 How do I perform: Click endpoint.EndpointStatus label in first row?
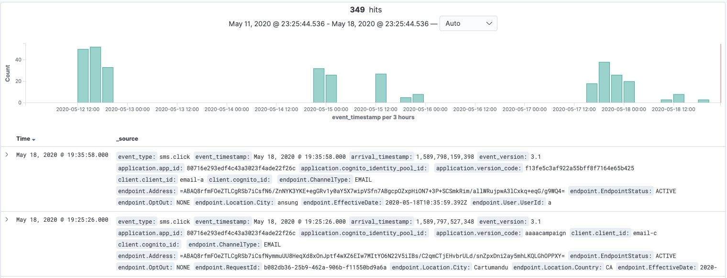coord(611,191)
